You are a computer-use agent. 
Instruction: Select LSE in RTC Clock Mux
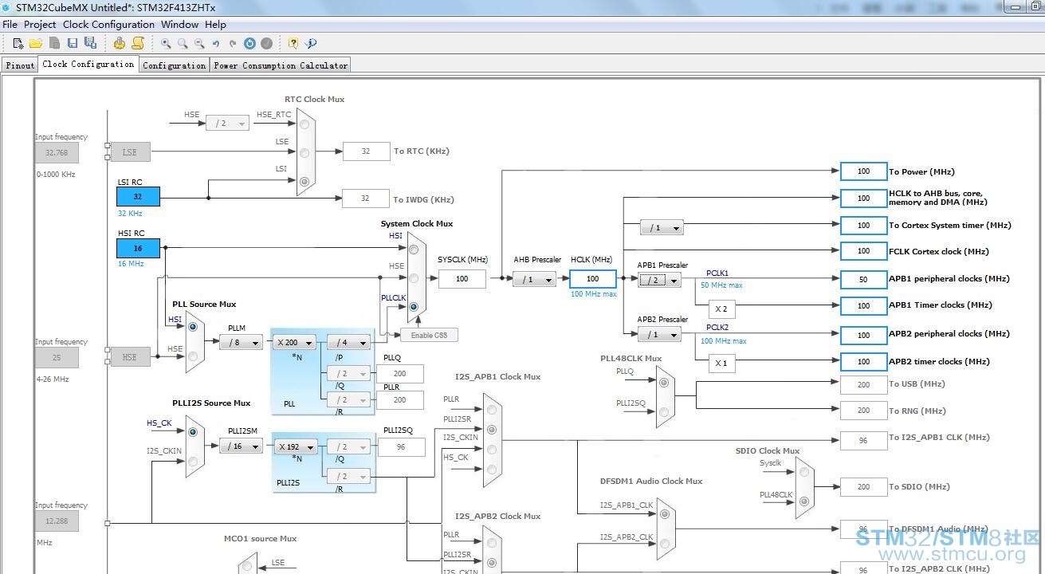click(304, 152)
